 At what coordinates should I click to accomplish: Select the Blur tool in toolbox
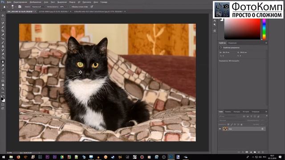pos(3,62)
